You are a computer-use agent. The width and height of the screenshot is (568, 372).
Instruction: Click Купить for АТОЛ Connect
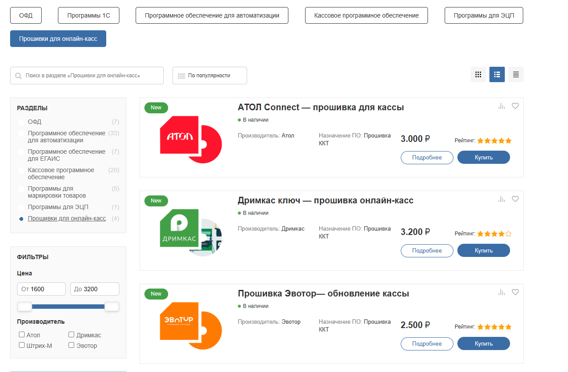[484, 157]
